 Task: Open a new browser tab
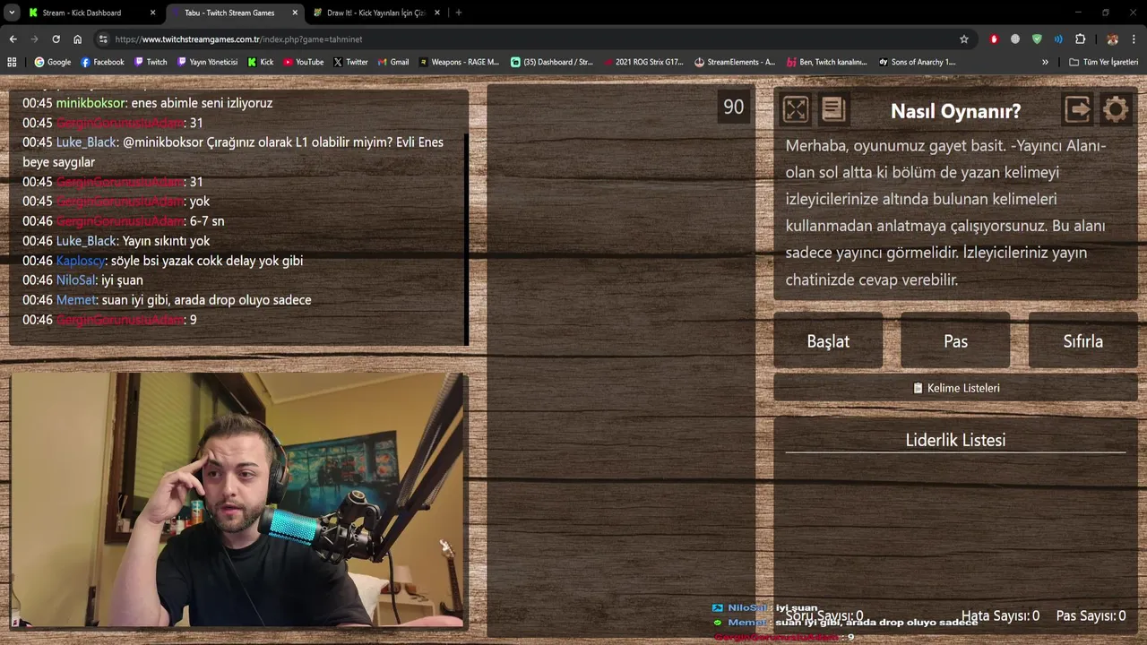[459, 13]
